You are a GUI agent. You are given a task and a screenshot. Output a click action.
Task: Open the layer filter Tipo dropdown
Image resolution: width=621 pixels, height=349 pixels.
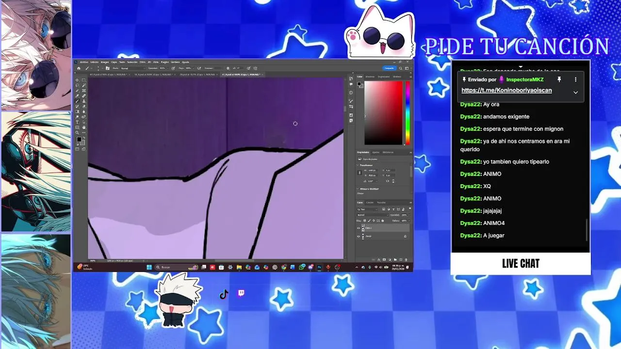[367, 209]
